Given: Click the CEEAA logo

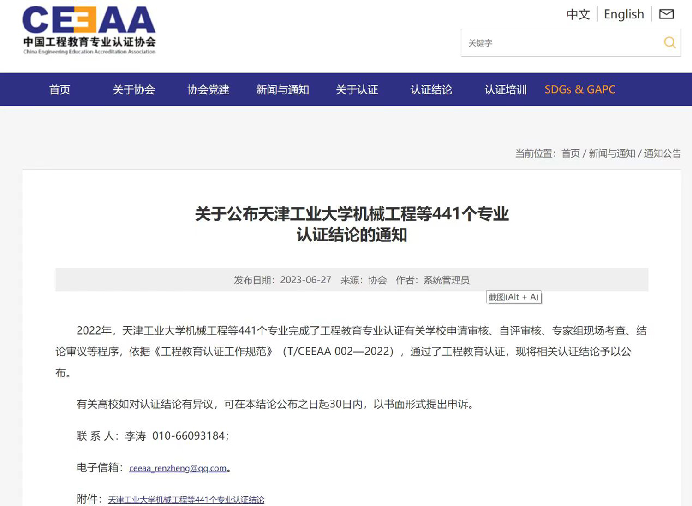Looking at the screenshot, I should click(x=89, y=30).
